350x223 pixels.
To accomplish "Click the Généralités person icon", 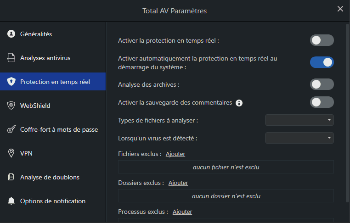I will click(11, 34).
